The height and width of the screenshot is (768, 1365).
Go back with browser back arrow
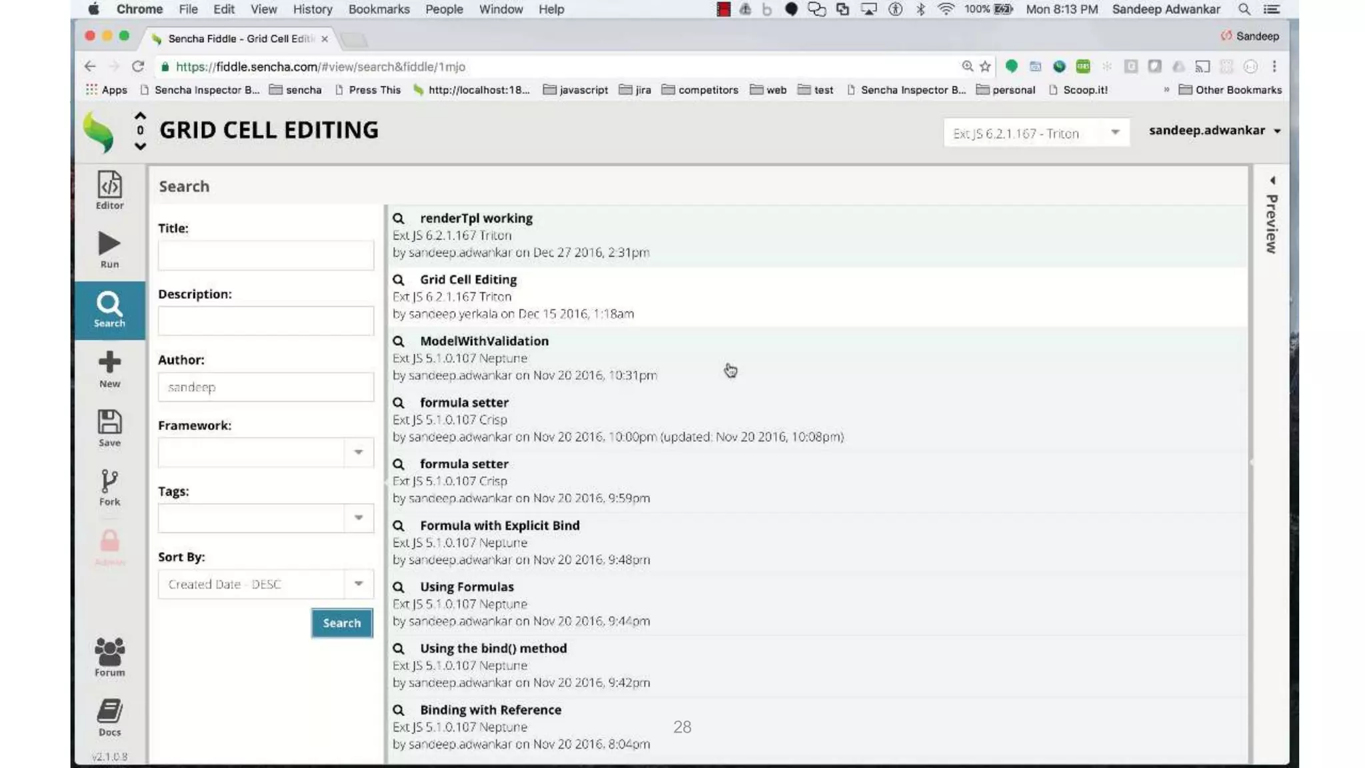click(x=90, y=66)
